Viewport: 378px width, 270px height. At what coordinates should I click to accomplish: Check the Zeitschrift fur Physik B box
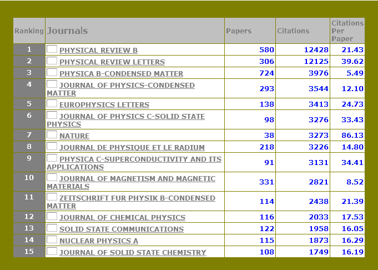52,197
